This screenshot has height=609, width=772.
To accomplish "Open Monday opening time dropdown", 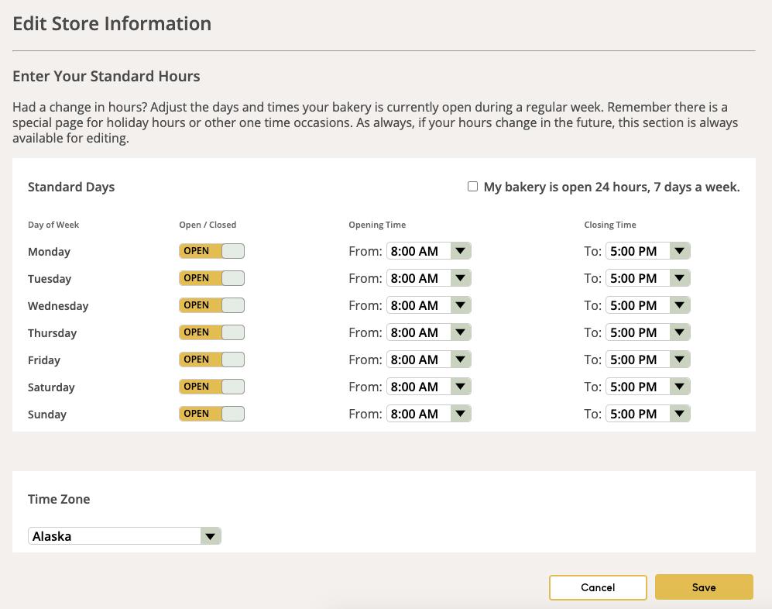I will [428, 251].
